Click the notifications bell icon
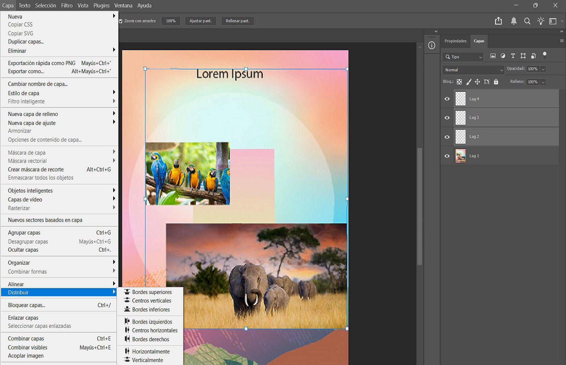 click(x=514, y=21)
